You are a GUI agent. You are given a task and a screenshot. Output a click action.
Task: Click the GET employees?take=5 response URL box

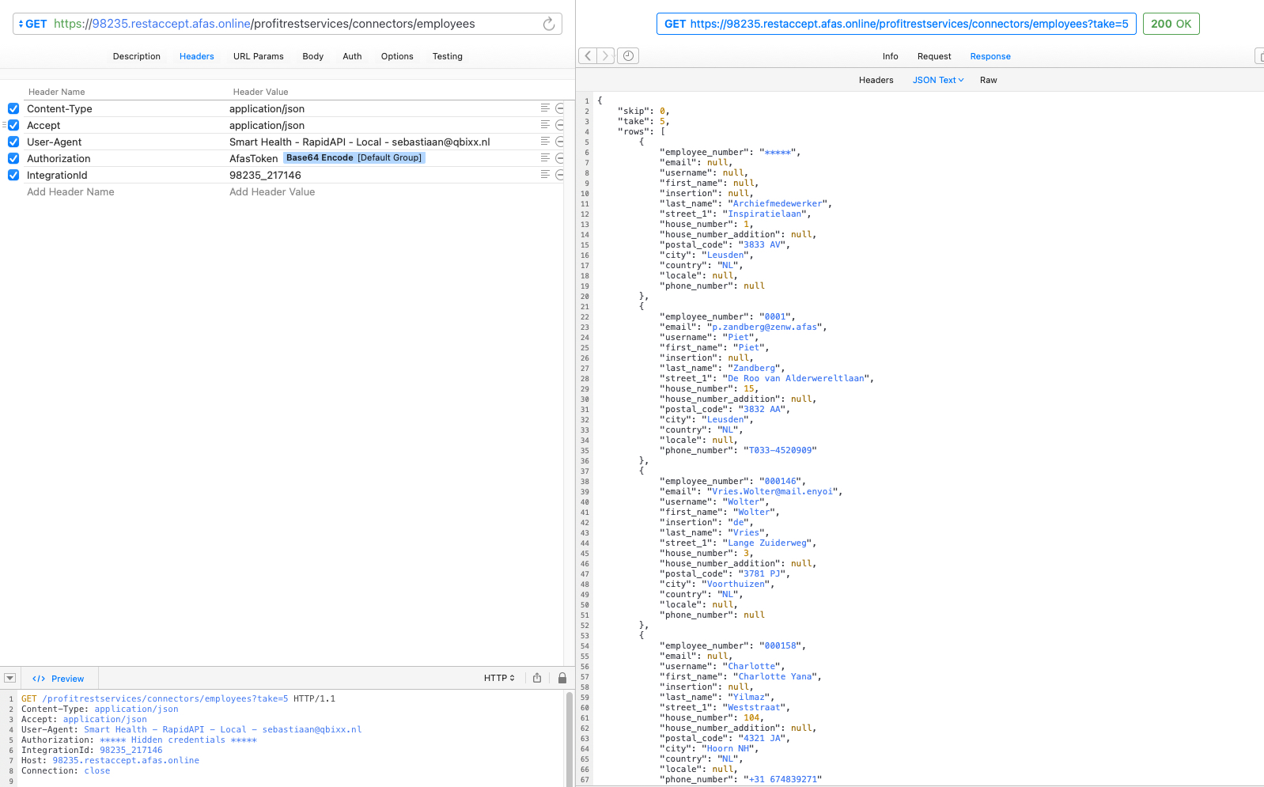pyautogui.click(x=896, y=24)
